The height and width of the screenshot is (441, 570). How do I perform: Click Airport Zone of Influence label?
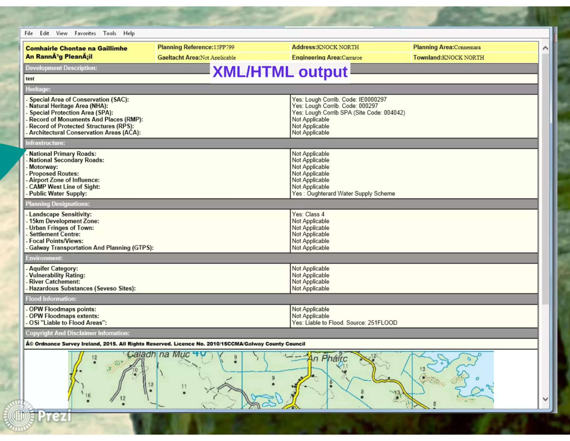pyautogui.click(x=64, y=180)
